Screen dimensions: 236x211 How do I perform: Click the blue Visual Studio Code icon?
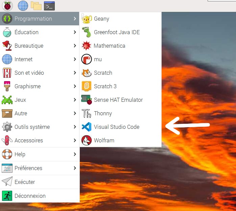(x=87, y=127)
